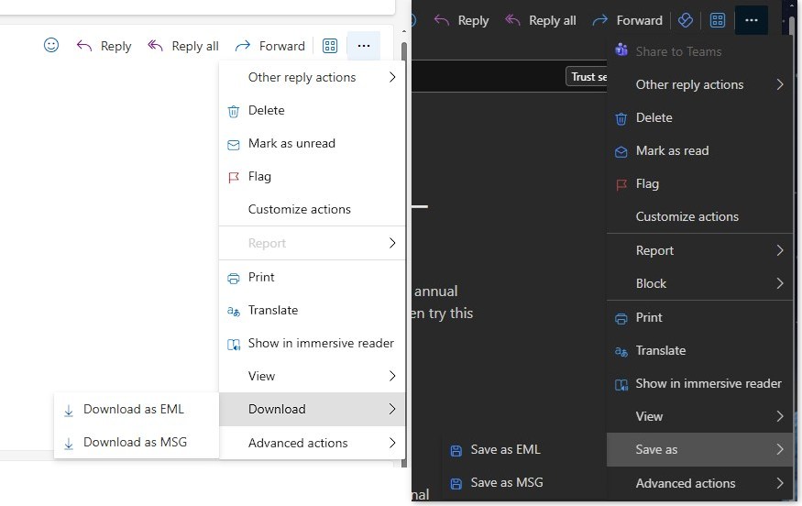The image size is (802, 506).
Task: Expand the greyed Report chevron in light menu
Action: [392, 243]
